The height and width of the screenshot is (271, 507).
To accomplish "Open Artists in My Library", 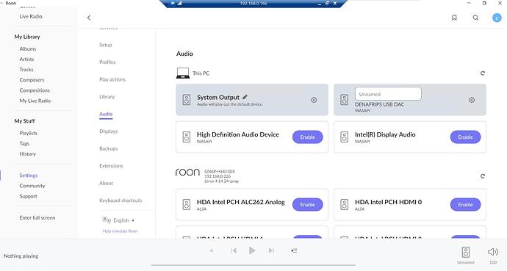I will pos(26,59).
